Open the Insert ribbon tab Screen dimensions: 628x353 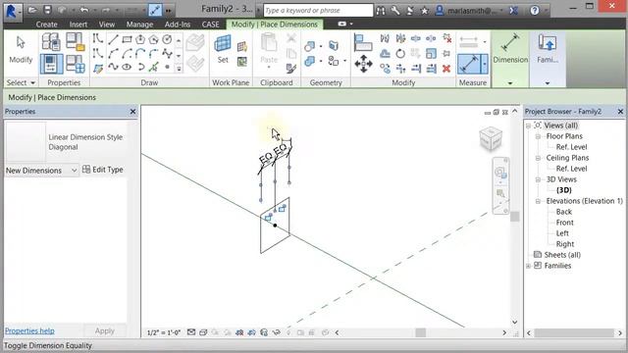(x=78, y=25)
